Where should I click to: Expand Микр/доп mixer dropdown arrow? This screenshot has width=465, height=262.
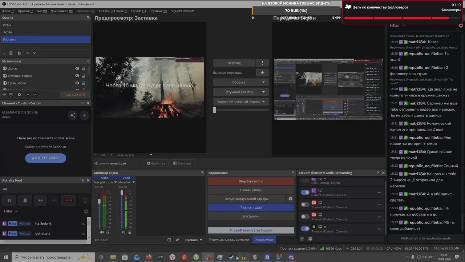[x=134, y=182]
